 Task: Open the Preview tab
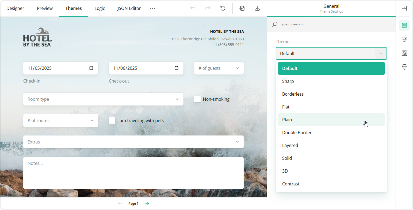[x=45, y=8]
